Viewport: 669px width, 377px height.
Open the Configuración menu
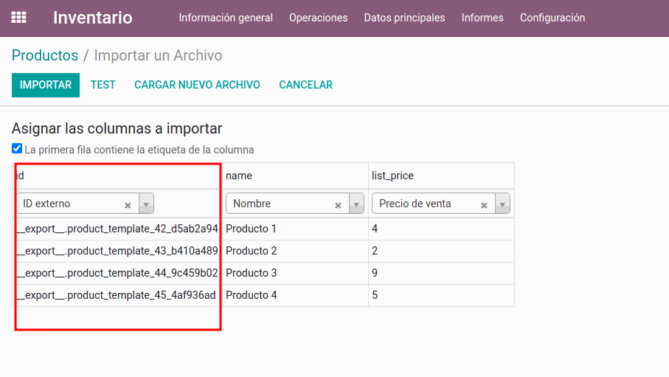552,18
